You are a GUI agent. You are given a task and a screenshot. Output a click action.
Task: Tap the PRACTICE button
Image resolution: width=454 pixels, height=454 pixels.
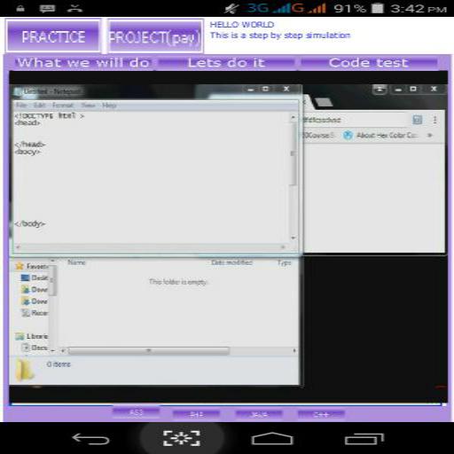click(53, 36)
